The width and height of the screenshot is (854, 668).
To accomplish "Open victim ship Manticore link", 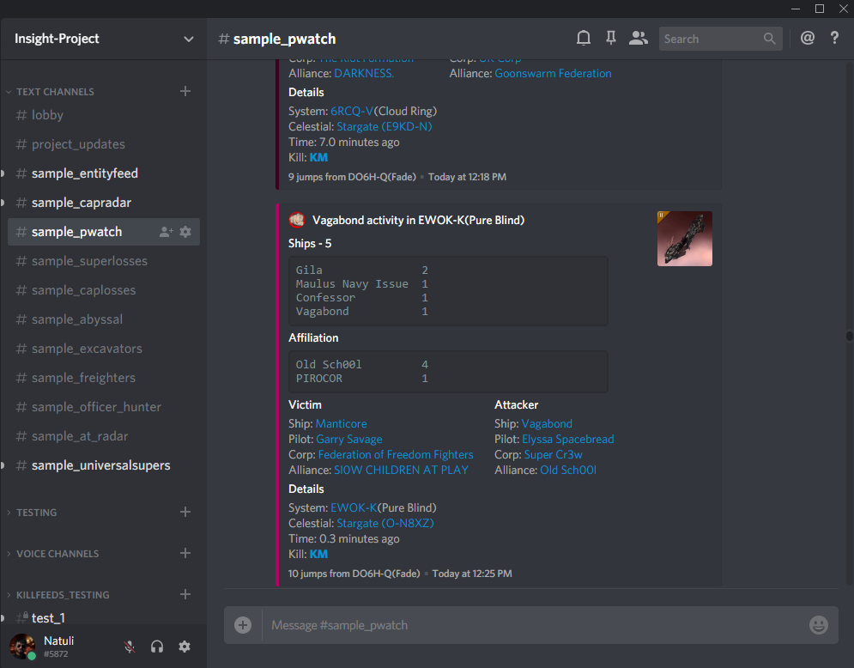I will (x=341, y=423).
